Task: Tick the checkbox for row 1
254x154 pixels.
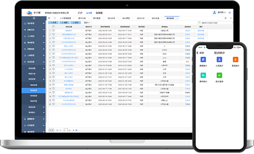Action: (x=53, y=30)
